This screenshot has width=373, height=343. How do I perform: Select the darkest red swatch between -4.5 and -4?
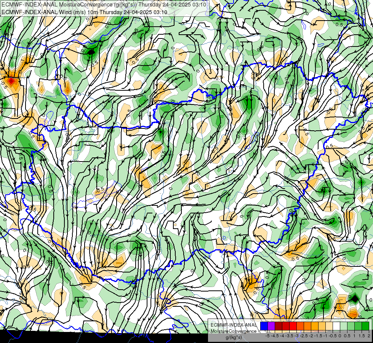[279, 326]
